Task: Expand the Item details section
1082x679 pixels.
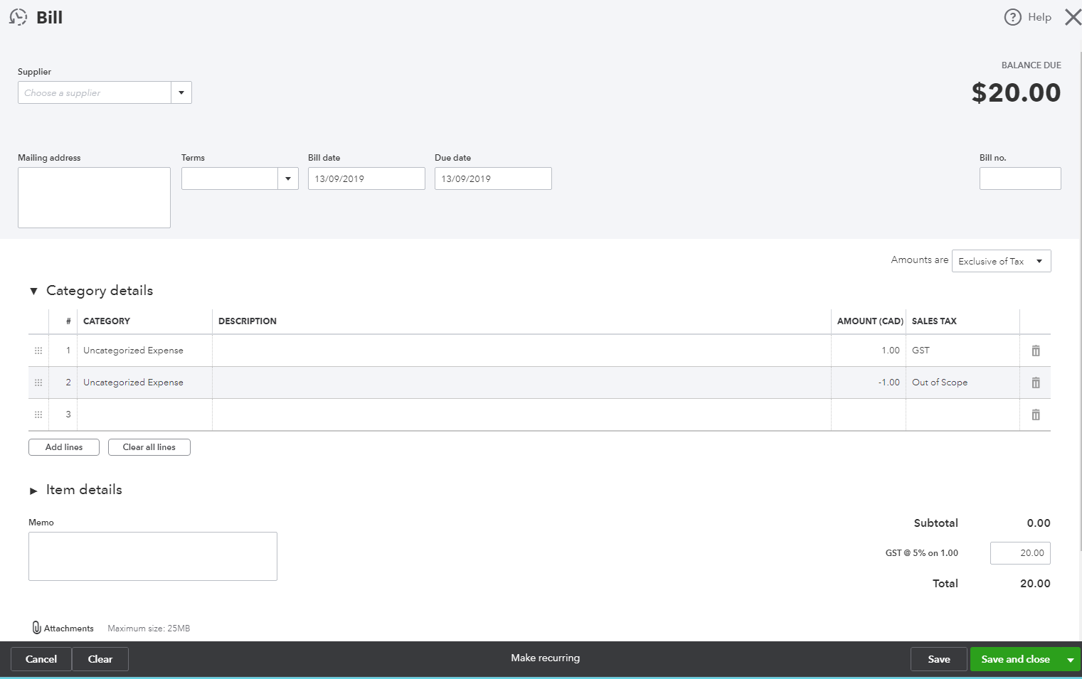Action: 33,491
